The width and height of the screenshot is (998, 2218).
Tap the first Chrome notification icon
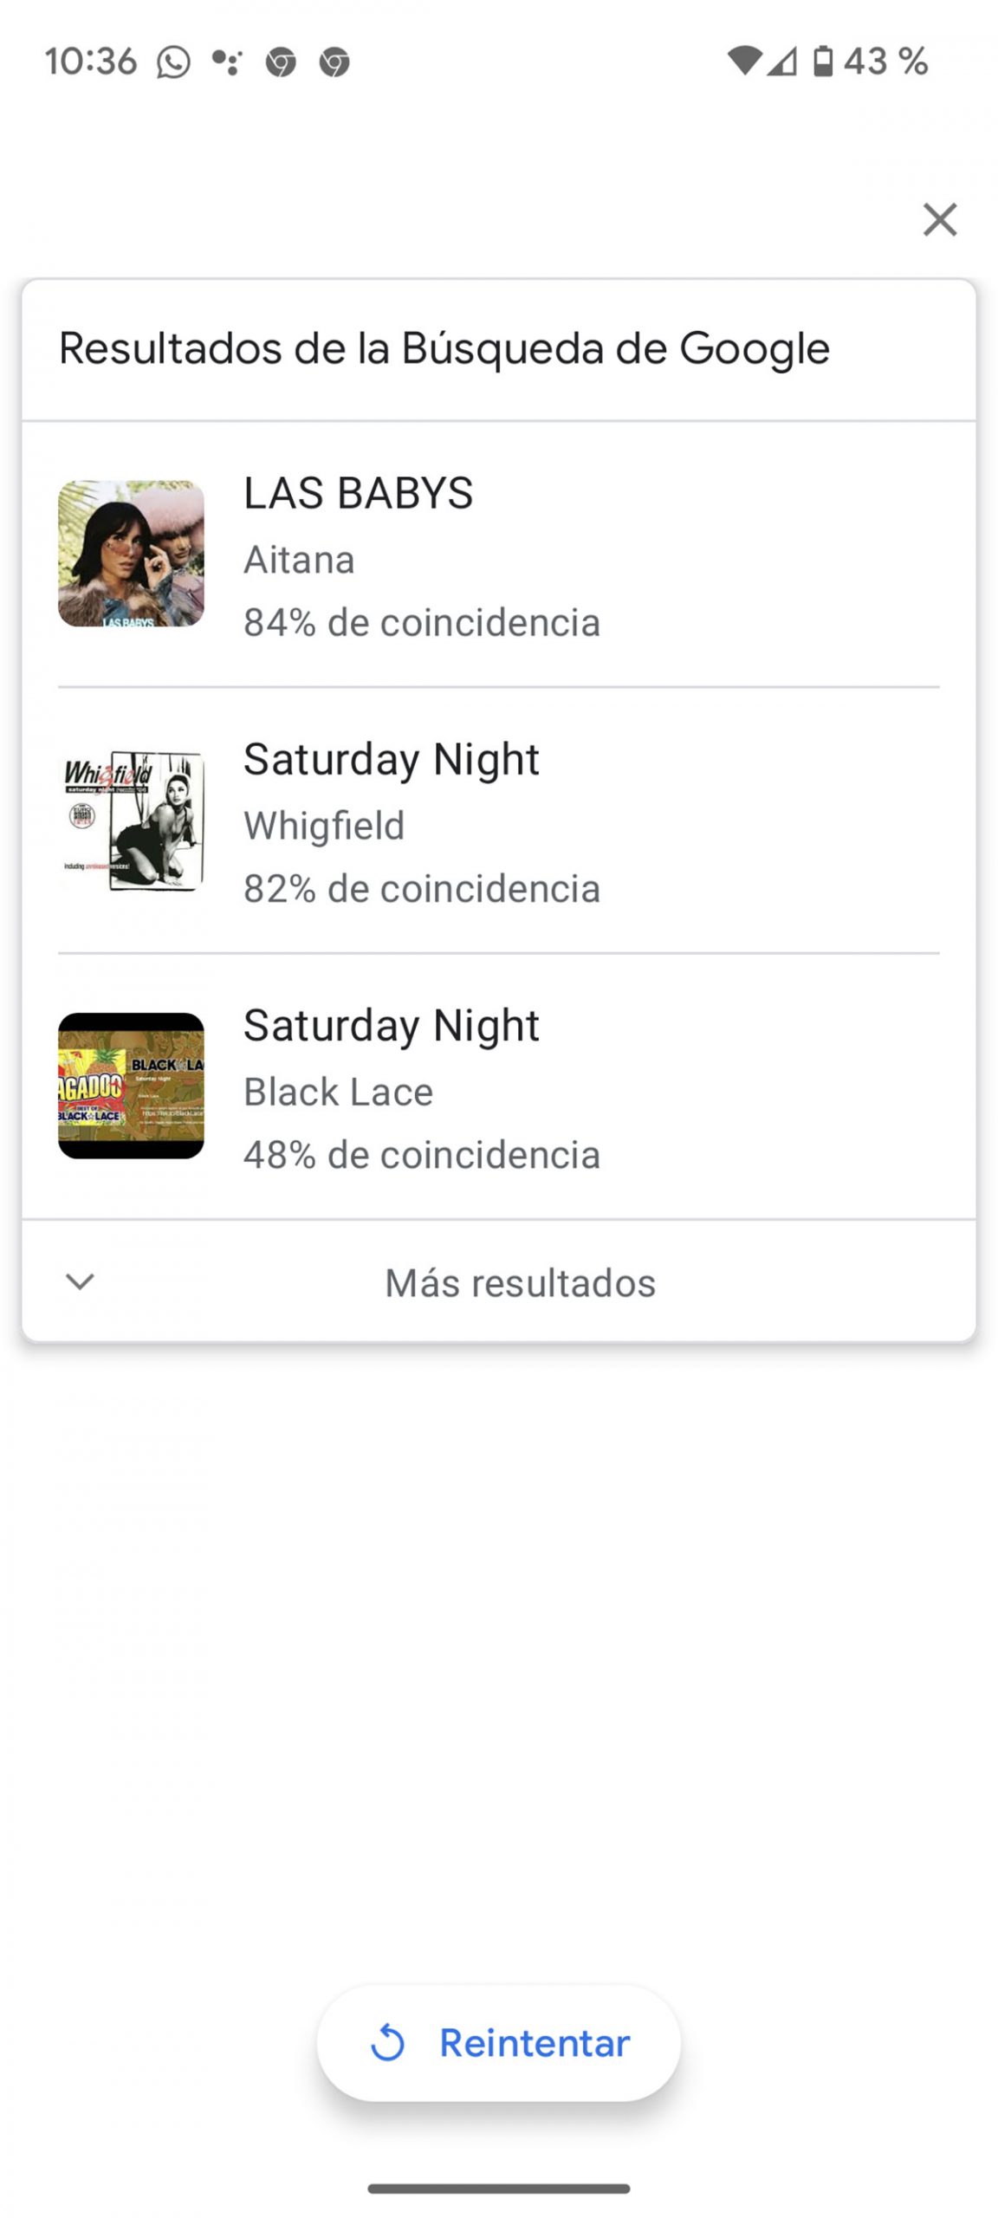tap(281, 62)
